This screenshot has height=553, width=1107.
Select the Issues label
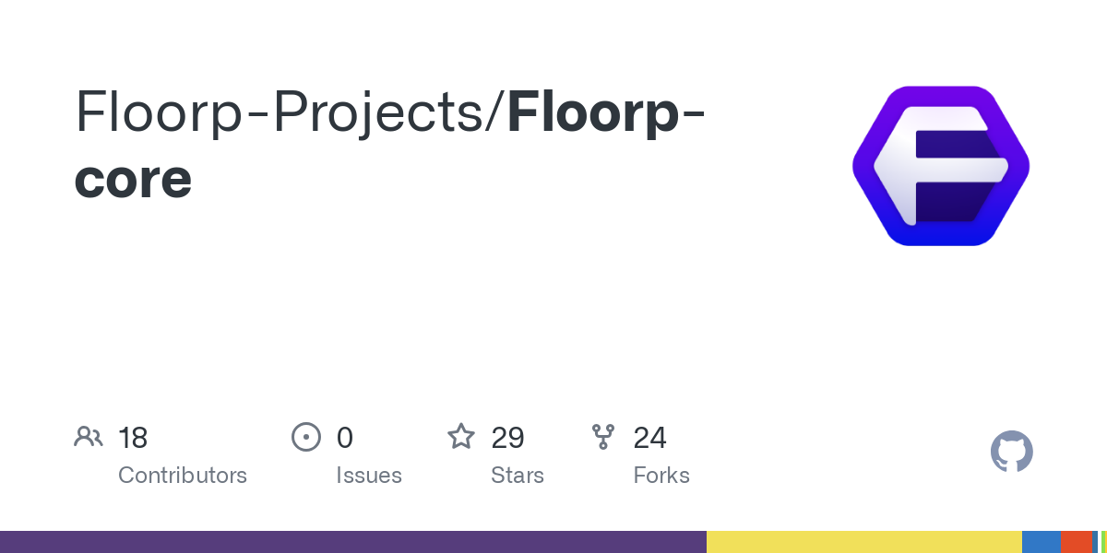point(369,476)
